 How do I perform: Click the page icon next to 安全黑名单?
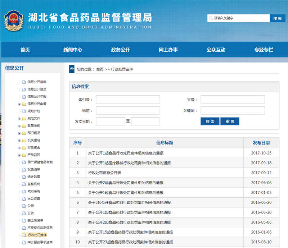[24, 220]
